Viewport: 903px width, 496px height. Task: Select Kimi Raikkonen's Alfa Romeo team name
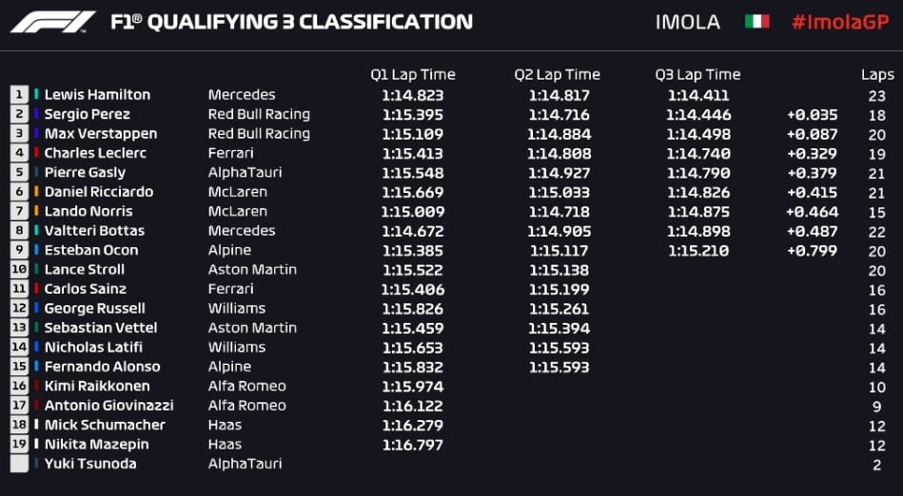click(247, 386)
